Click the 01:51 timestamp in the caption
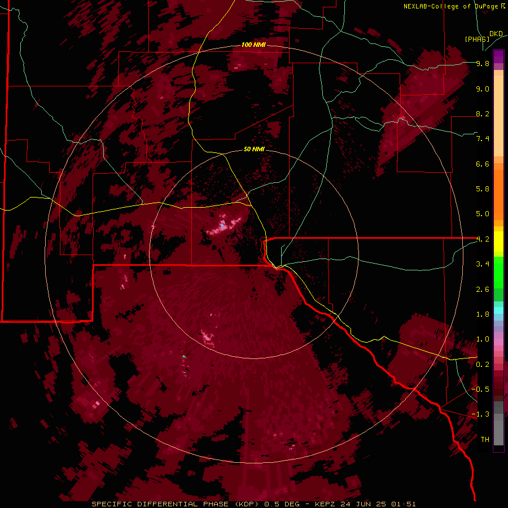Screen dimensions: 508x508 point(404,504)
